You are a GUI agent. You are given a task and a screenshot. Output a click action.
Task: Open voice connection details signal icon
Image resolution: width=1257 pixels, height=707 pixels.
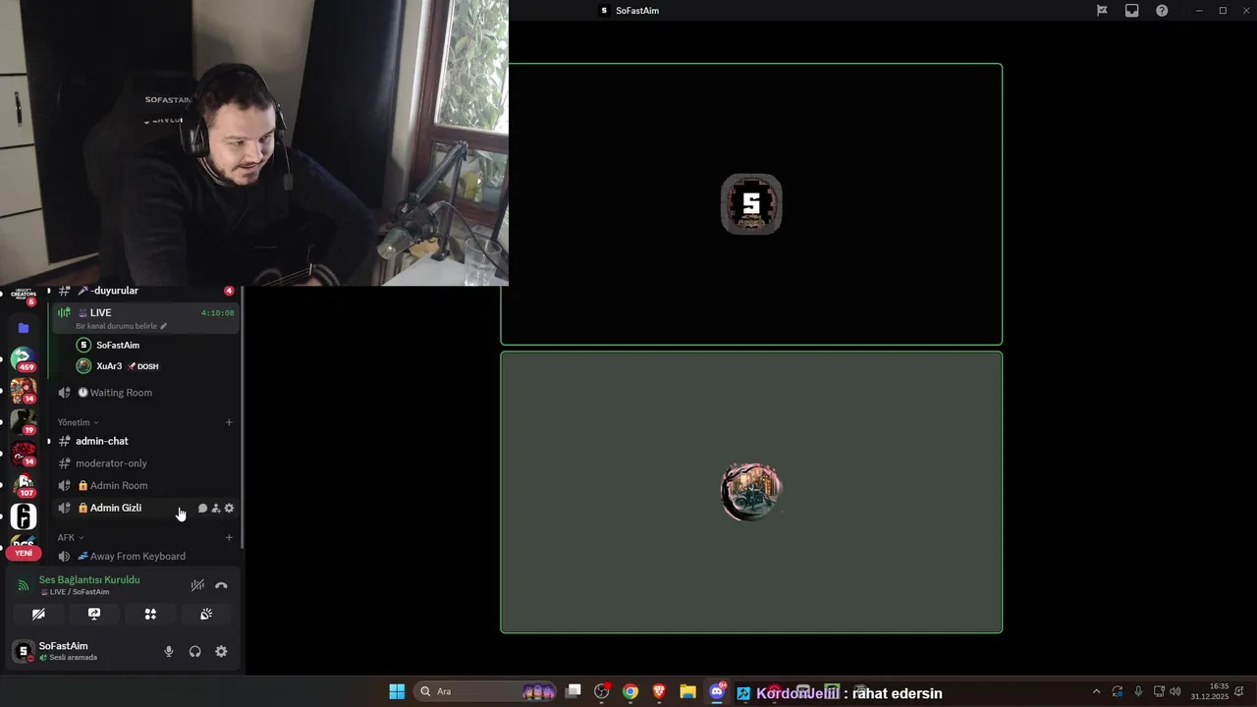pyautogui.click(x=24, y=585)
